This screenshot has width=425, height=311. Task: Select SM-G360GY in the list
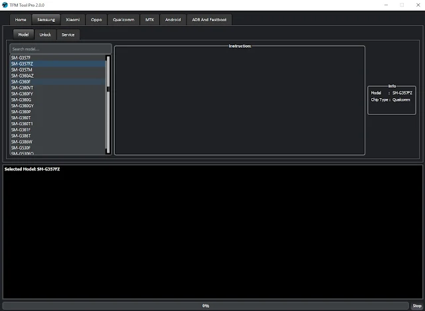[x=58, y=105]
